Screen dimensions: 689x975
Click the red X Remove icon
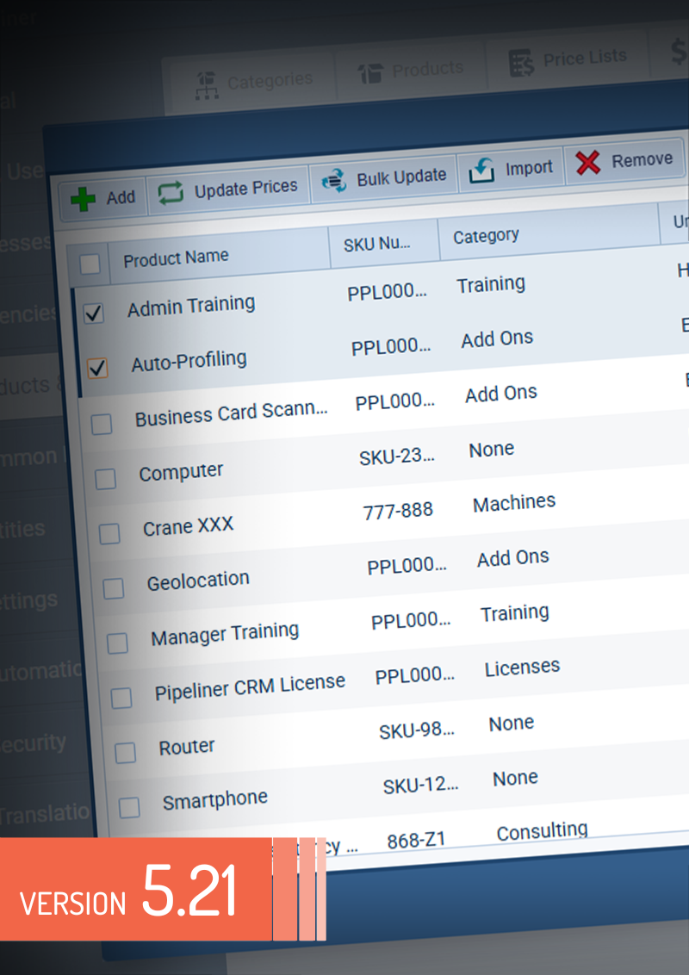tap(587, 162)
